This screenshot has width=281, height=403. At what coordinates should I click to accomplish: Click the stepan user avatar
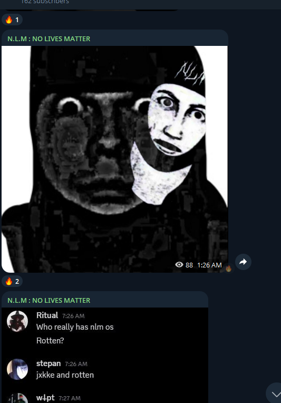[x=17, y=369]
